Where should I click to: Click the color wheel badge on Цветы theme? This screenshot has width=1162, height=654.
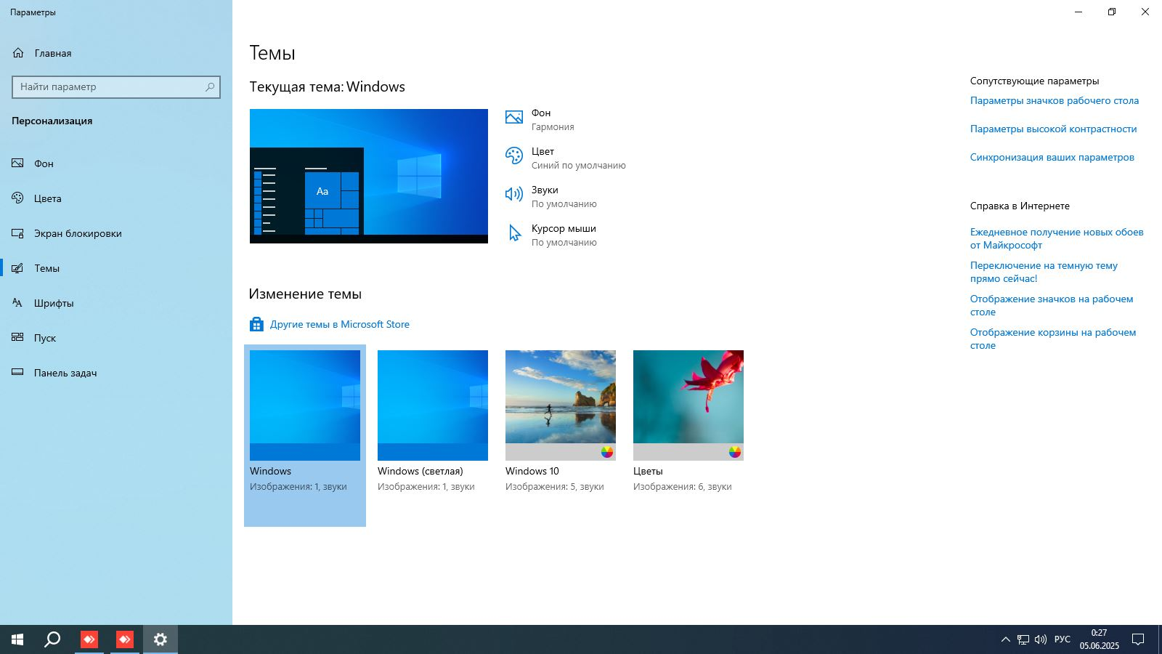click(735, 452)
